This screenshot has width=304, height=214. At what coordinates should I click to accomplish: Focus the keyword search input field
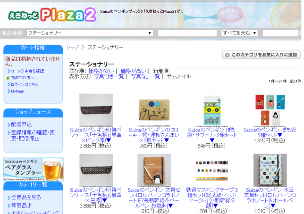tap(187, 33)
